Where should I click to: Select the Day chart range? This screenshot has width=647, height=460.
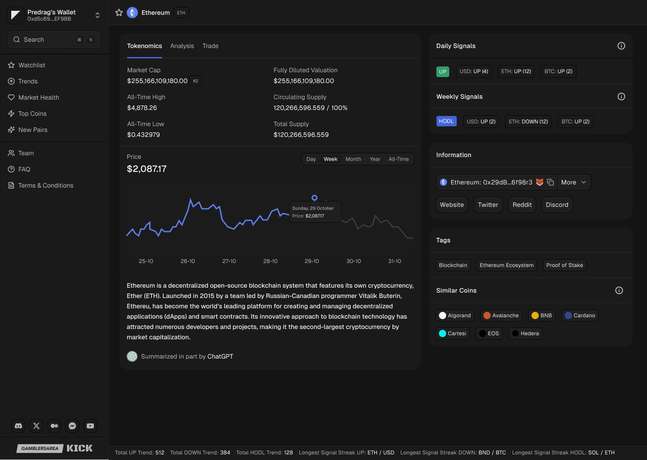click(311, 159)
